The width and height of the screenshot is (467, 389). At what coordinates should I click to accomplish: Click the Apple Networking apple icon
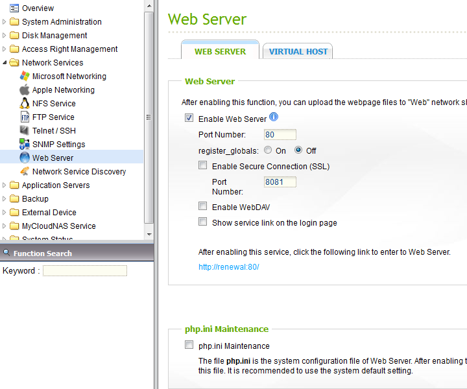pyautogui.click(x=25, y=90)
